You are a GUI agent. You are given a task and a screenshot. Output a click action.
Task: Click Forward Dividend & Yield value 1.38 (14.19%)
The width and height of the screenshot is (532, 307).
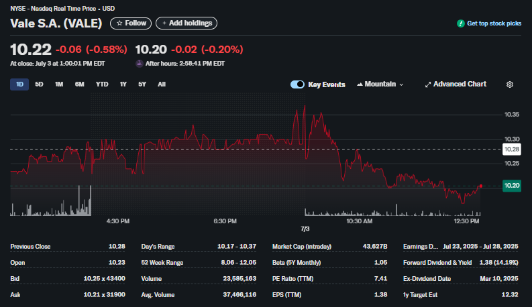pyautogui.click(x=498, y=263)
